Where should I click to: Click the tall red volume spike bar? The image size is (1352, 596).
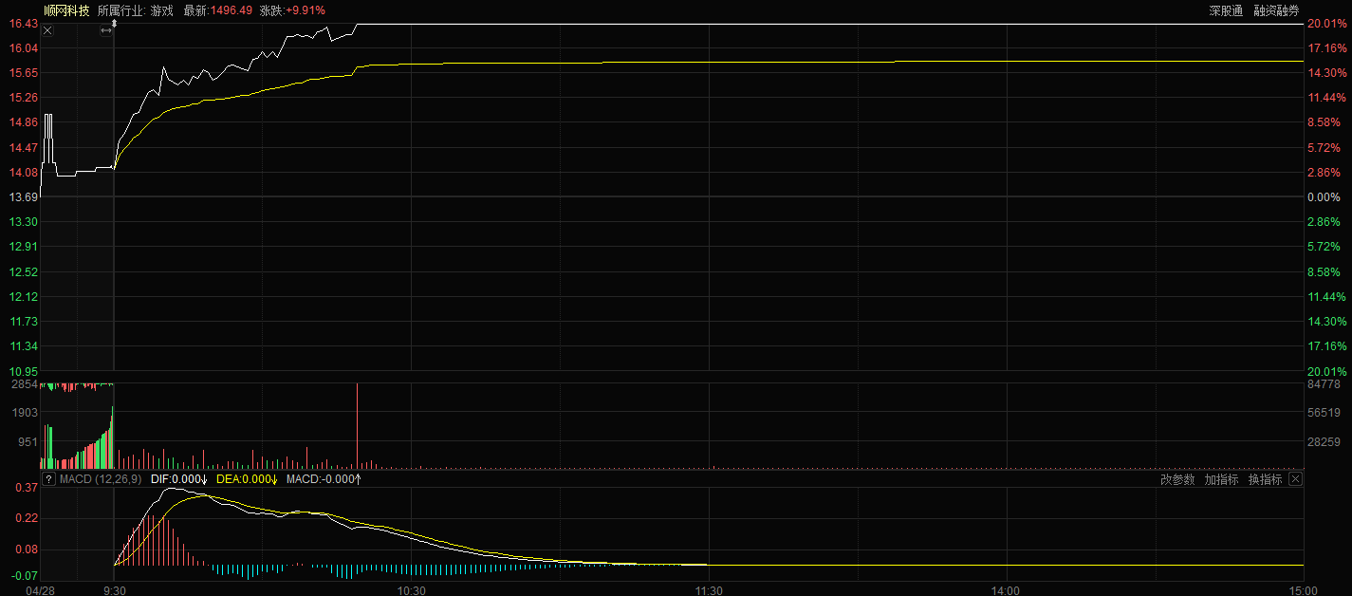(357, 425)
